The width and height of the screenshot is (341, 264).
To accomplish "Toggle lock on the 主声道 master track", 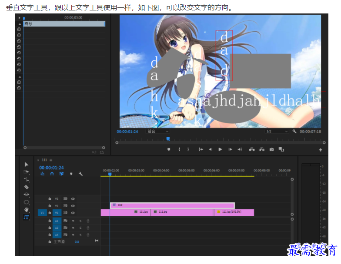I will [x=50, y=241].
